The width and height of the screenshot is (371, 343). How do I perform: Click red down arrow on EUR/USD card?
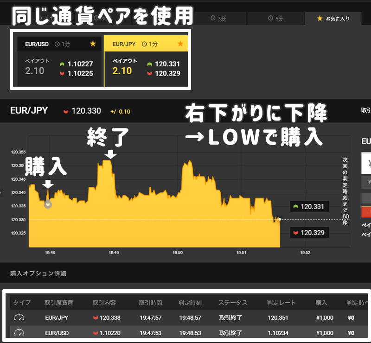[62, 74]
